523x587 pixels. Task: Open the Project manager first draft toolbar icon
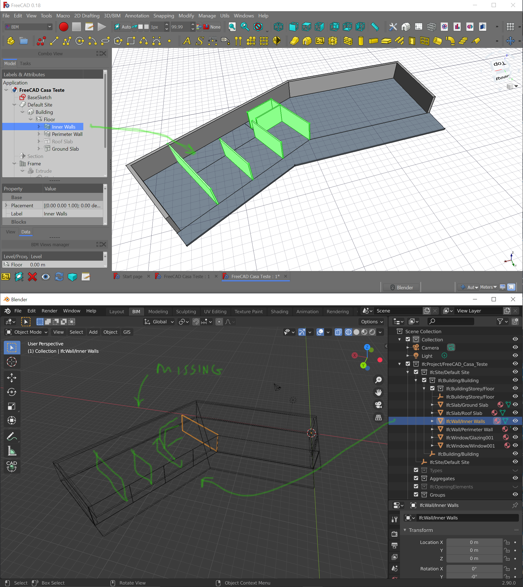[x=11, y=41]
